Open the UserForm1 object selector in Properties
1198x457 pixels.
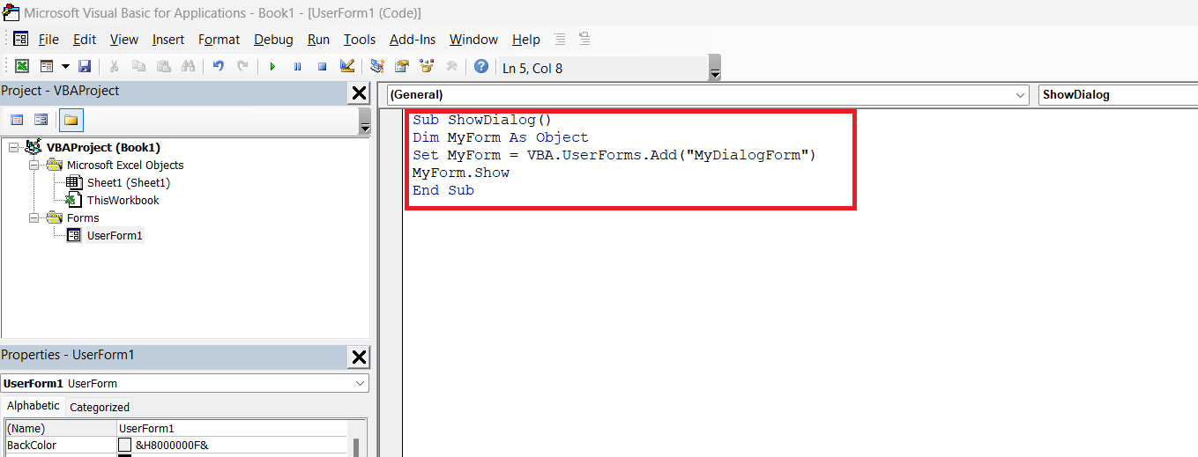(184, 383)
